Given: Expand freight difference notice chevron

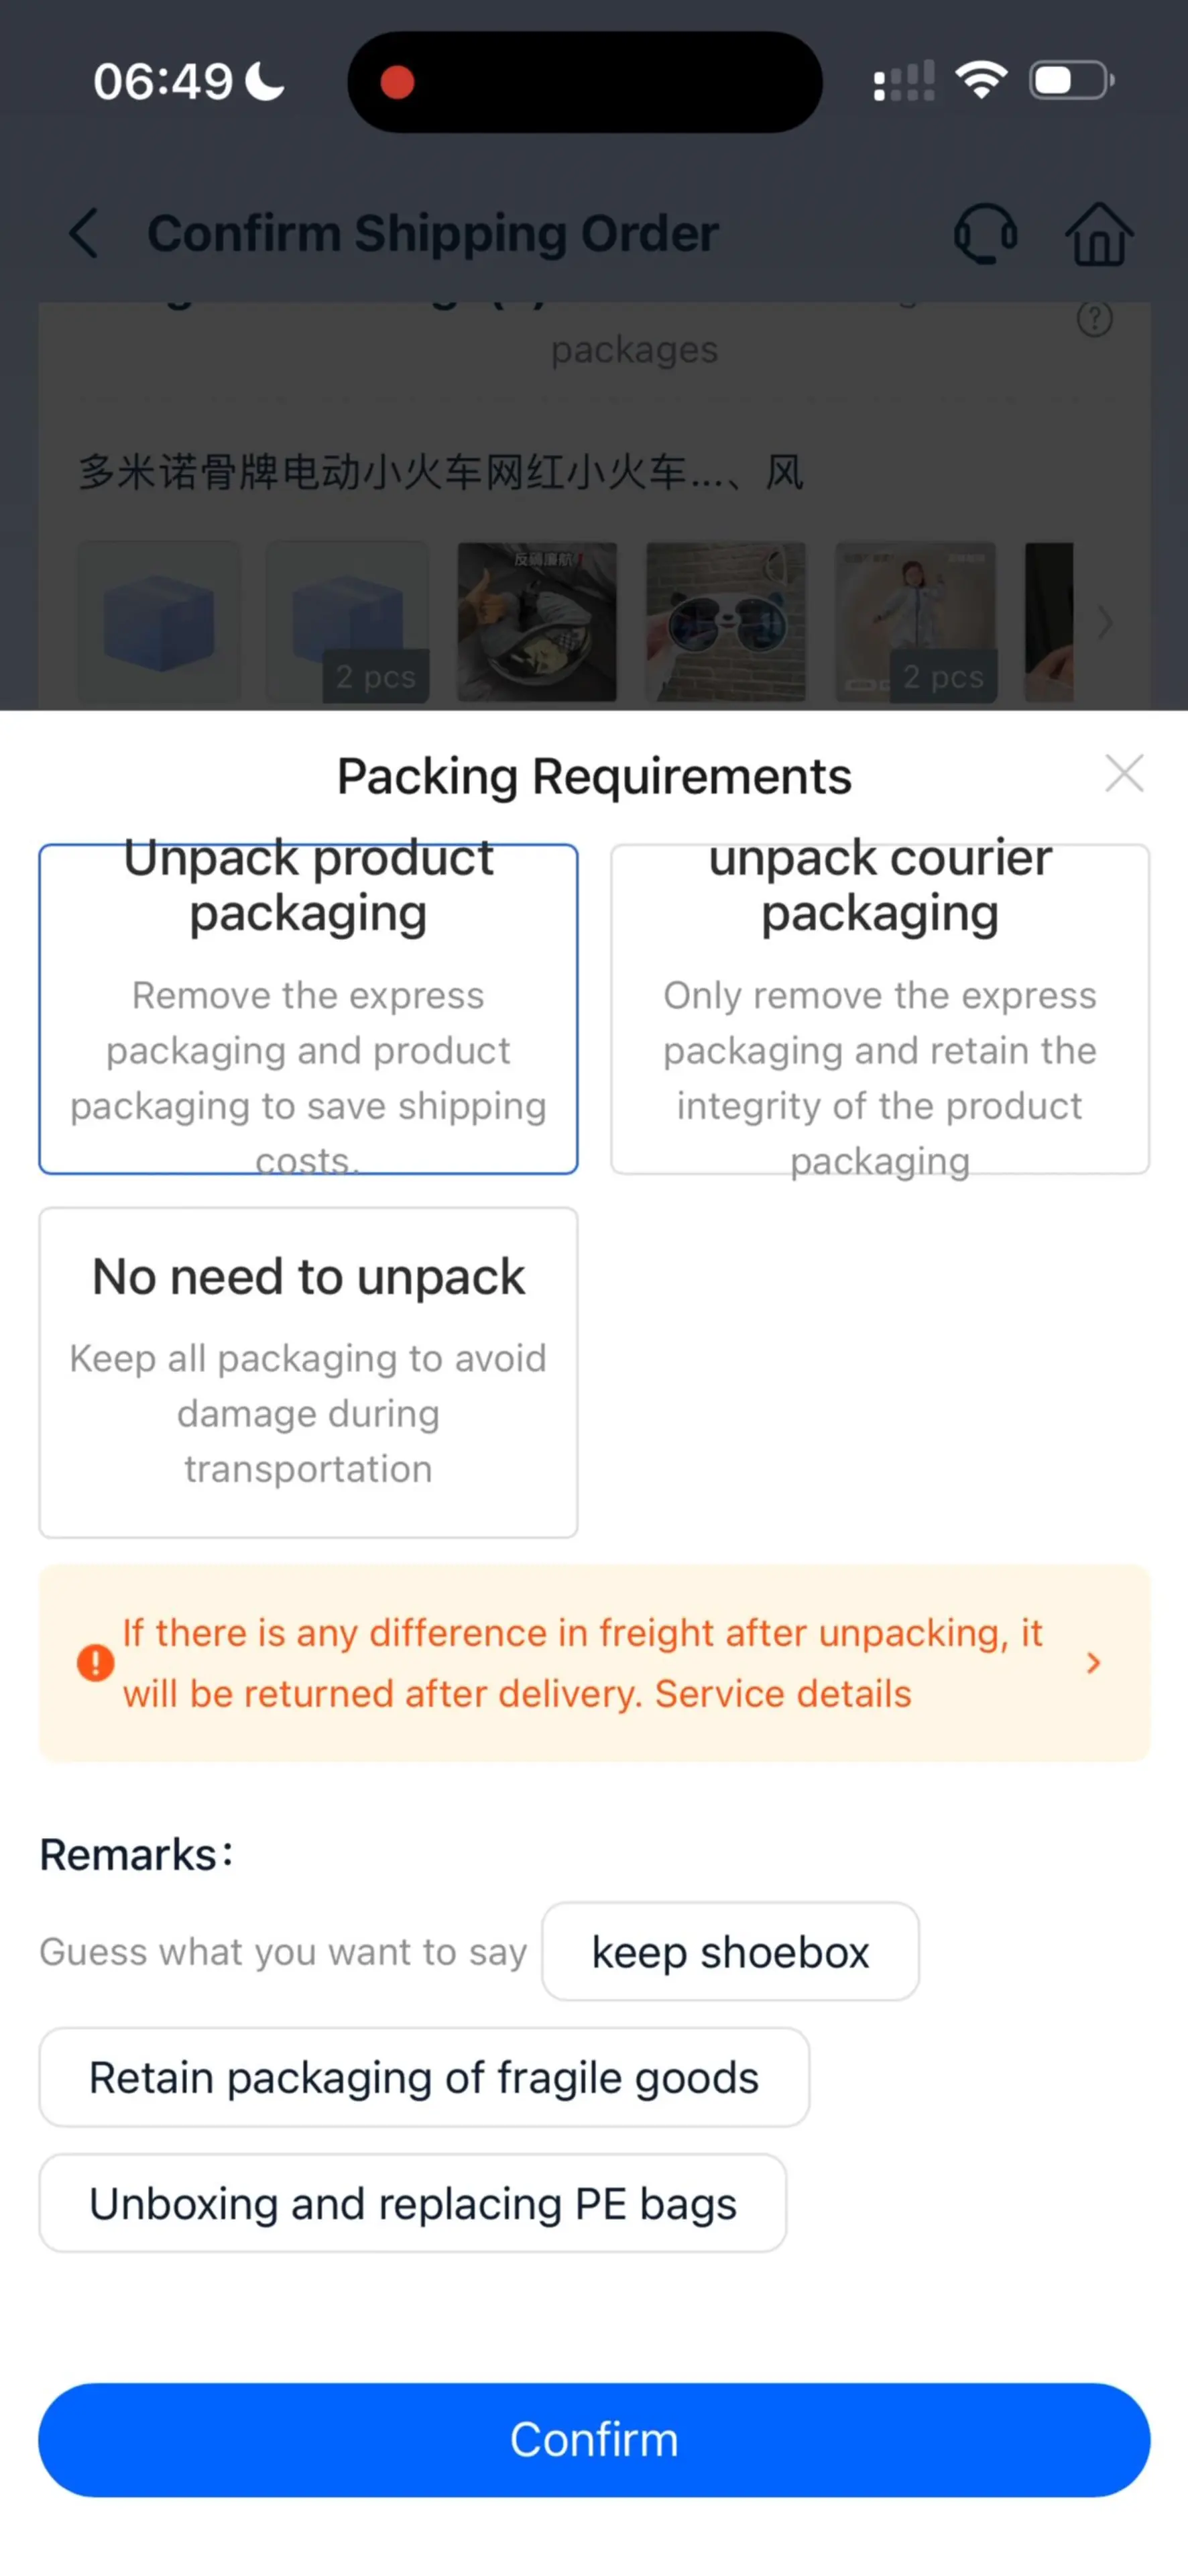Looking at the screenshot, I should click(x=1093, y=1663).
